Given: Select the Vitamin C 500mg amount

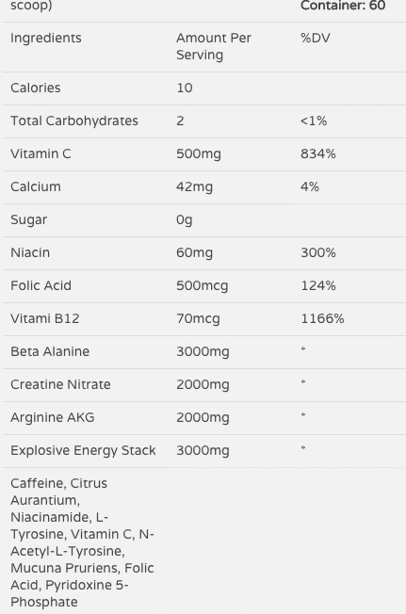Looking at the screenshot, I should (x=199, y=153).
